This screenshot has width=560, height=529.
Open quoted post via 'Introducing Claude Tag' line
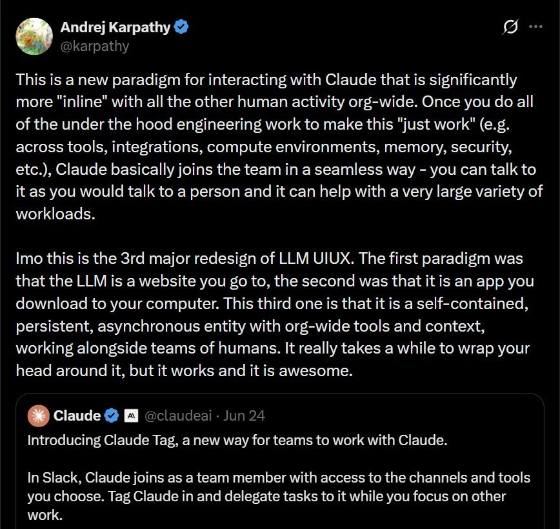[237, 441]
